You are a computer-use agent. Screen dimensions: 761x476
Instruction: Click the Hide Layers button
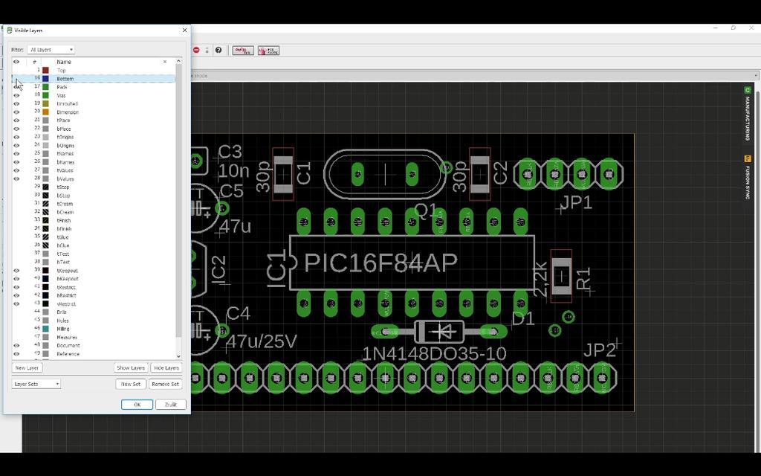[166, 367]
